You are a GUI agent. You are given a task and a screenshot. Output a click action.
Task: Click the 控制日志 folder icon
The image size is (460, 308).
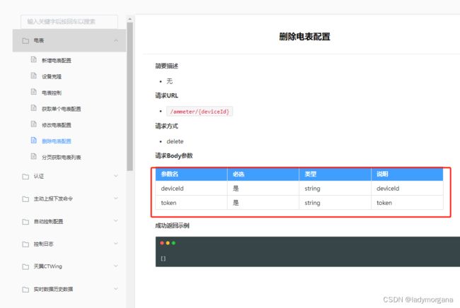(25, 244)
